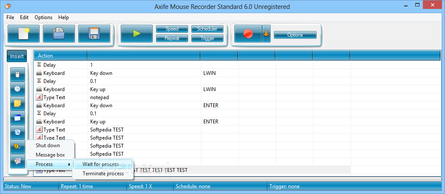The image size is (445, 194).
Task: Open the Scheduler
Action: tap(207, 29)
